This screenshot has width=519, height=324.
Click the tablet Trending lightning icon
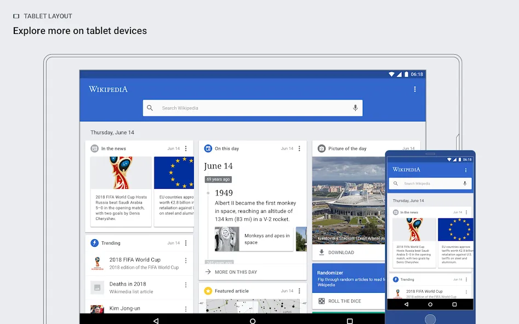(94, 243)
